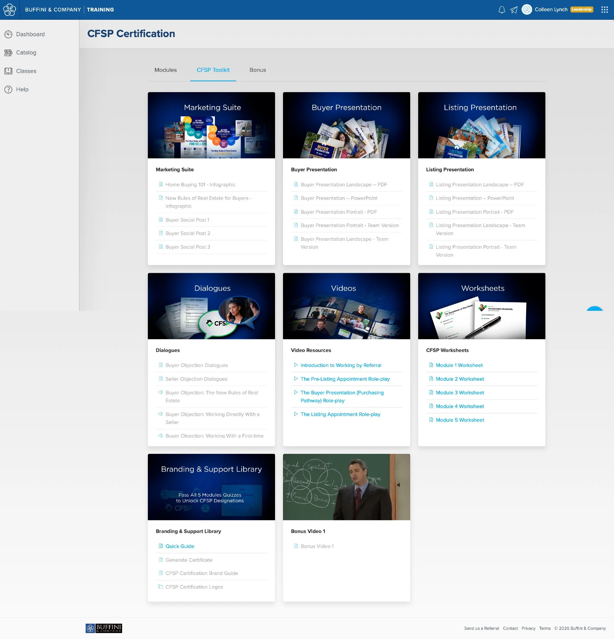Image resolution: width=614 pixels, height=639 pixels.
Task: Click document icon beside Module 3 Worksheet
Action: coord(431,392)
